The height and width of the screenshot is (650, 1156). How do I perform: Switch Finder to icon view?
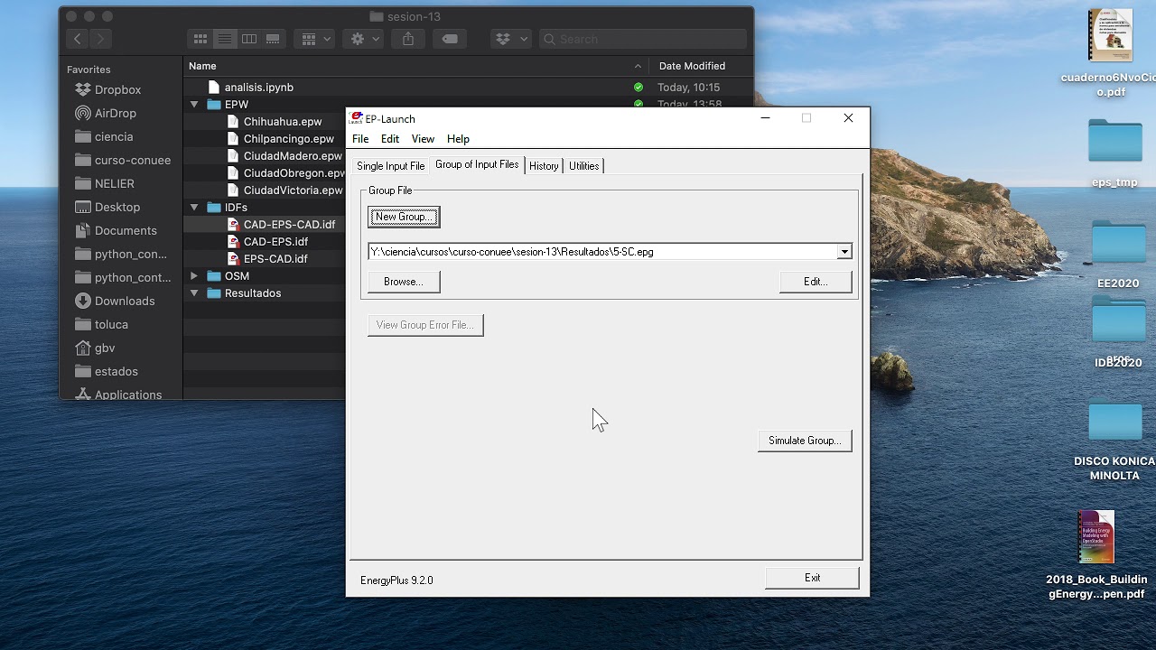point(200,39)
